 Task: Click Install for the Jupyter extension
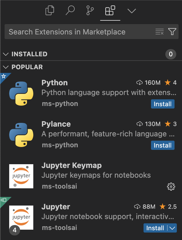point(155,228)
